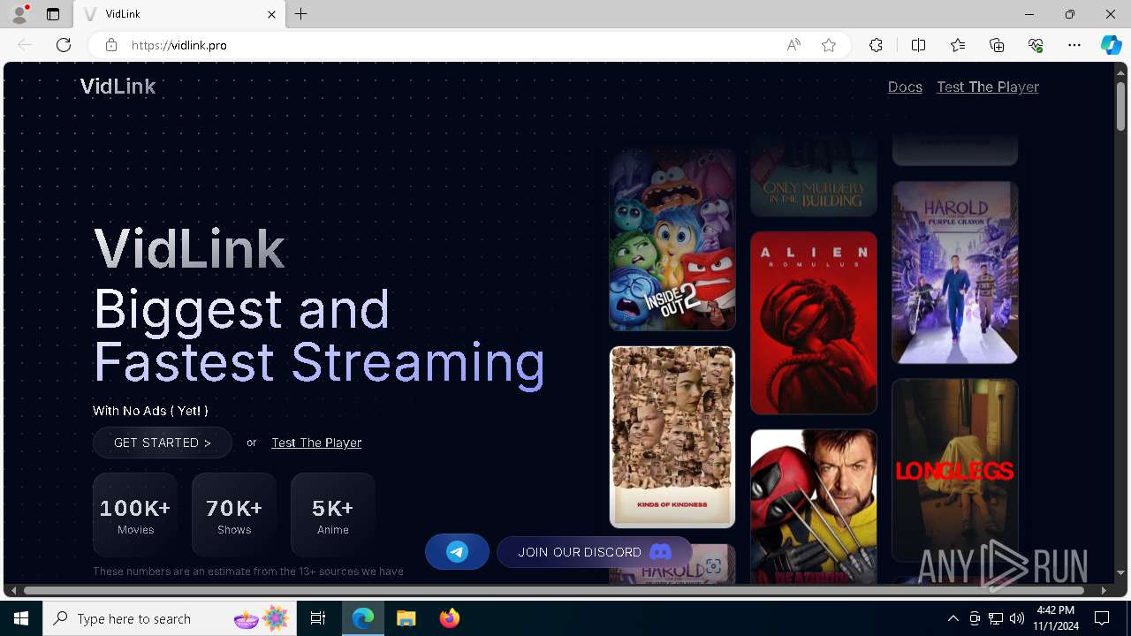The width and height of the screenshot is (1131, 636).
Task: Open the network icon in system tray
Action: click(x=996, y=618)
